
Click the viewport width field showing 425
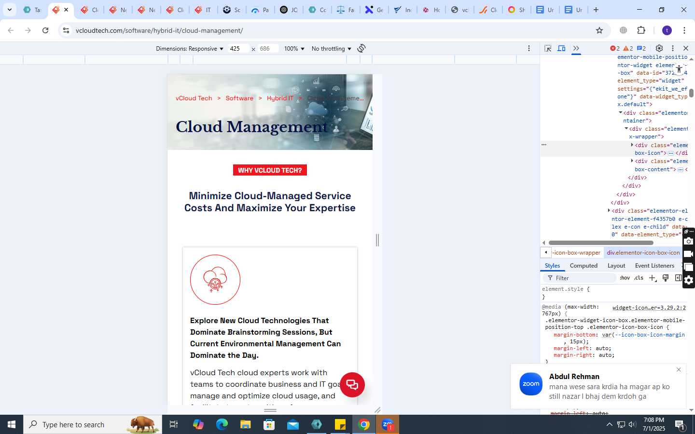239,49
